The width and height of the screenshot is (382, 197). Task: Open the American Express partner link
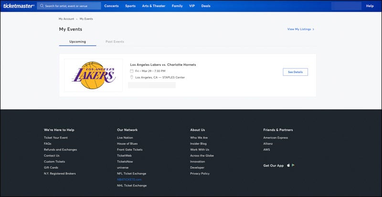(x=276, y=137)
